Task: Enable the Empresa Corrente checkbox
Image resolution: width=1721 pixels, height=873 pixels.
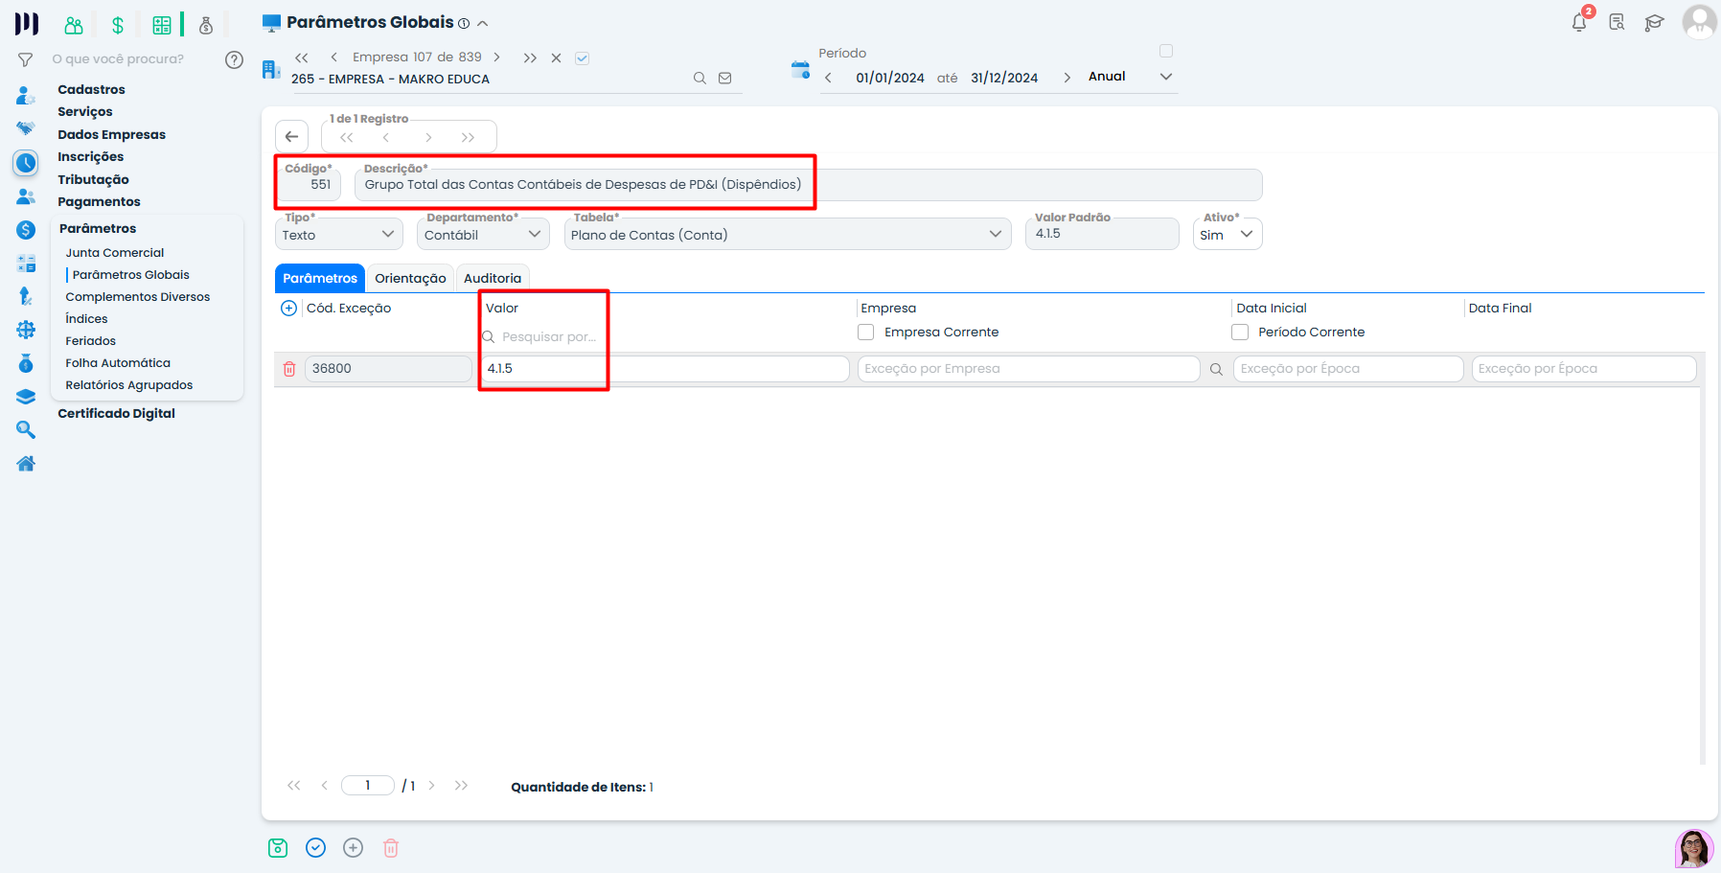Action: click(x=866, y=333)
